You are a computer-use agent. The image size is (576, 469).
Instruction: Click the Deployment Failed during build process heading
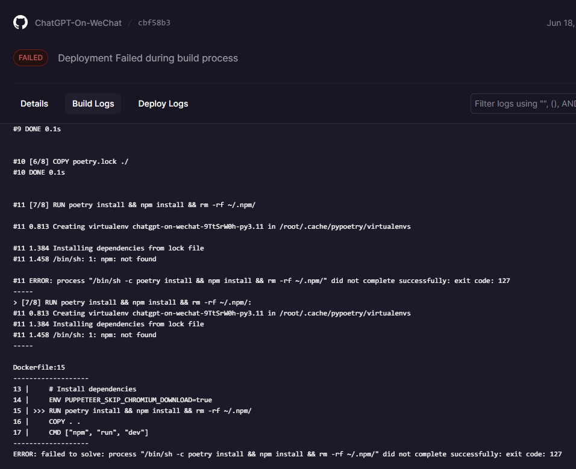148,58
